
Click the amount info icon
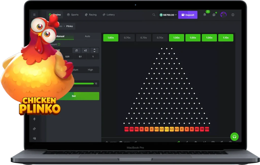pyautogui.click(x=59, y=44)
